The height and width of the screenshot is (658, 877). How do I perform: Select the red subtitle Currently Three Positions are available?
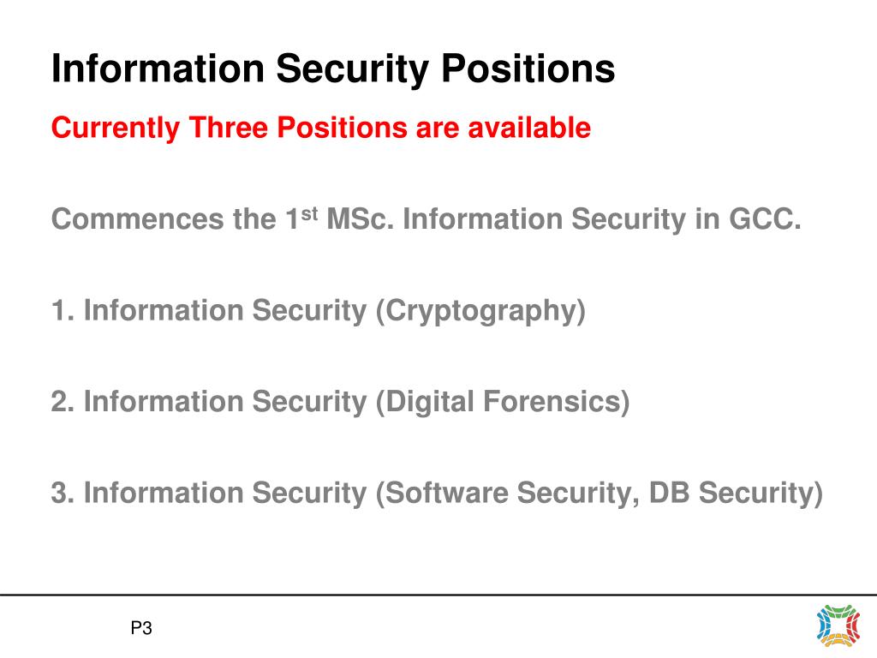[x=321, y=129]
